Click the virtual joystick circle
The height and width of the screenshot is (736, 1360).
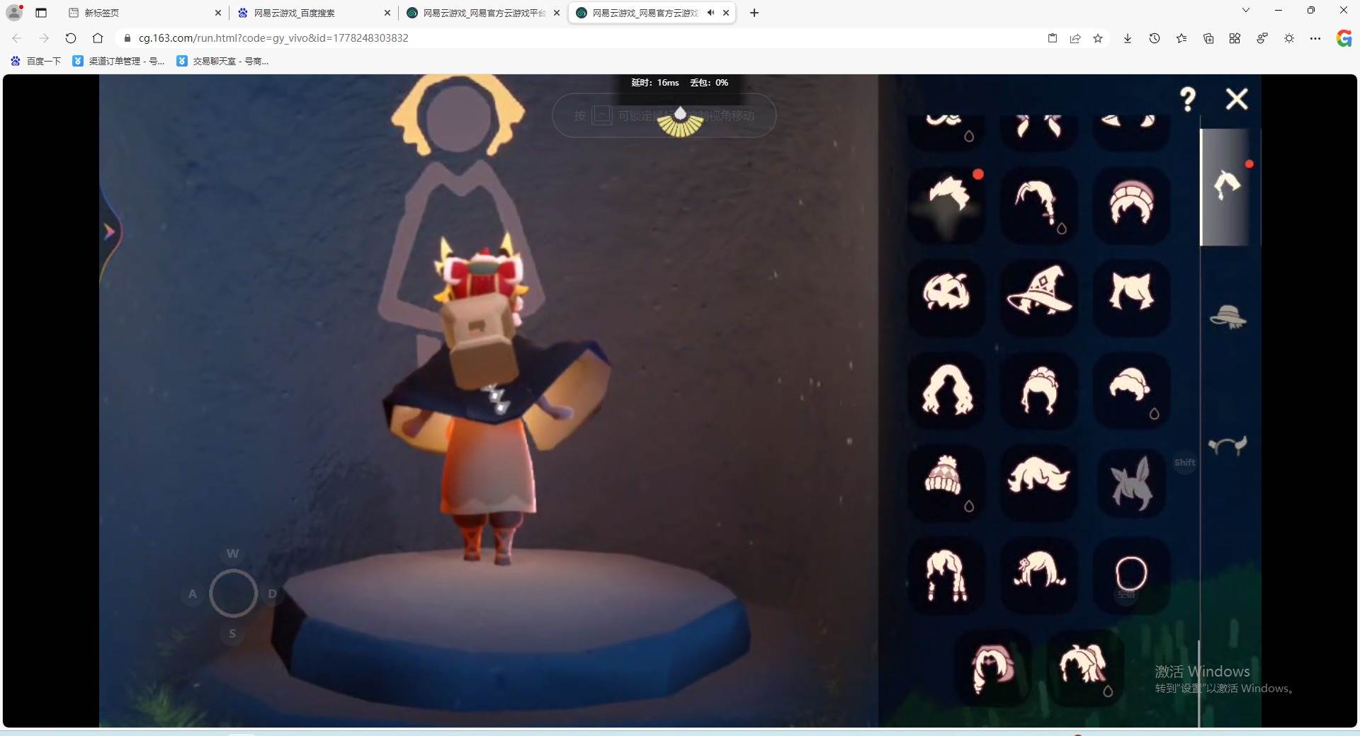coord(233,593)
